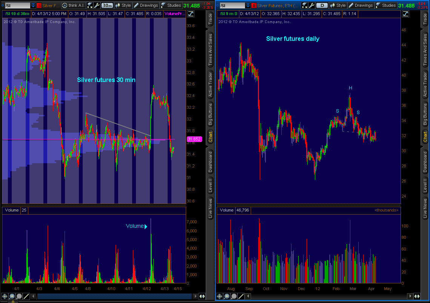Open the Times And Sales side tab on left panel
430x303 pixels.
[x=211, y=49]
